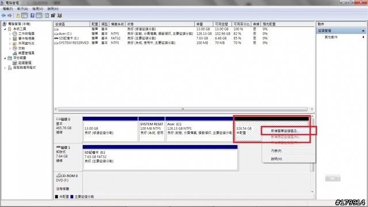The width and height of the screenshot is (368, 207).
Task: Click the 磁碟管理 disk management tree icon
Action: [15, 63]
